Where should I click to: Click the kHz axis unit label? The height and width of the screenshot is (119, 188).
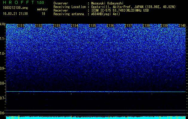tap(3, 24)
